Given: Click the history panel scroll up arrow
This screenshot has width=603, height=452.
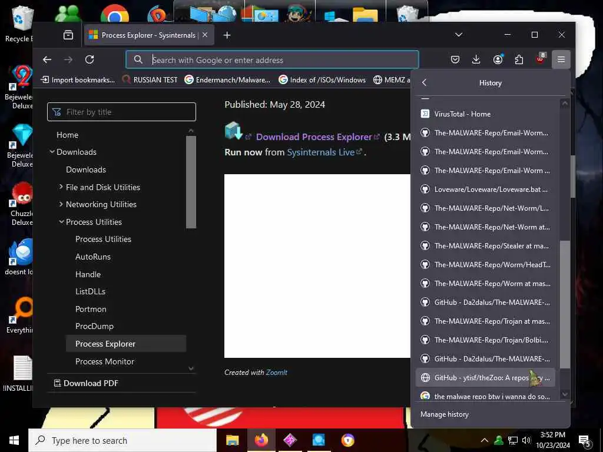Looking at the screenshot, I should pyautogui.click(x=565, y=103).
